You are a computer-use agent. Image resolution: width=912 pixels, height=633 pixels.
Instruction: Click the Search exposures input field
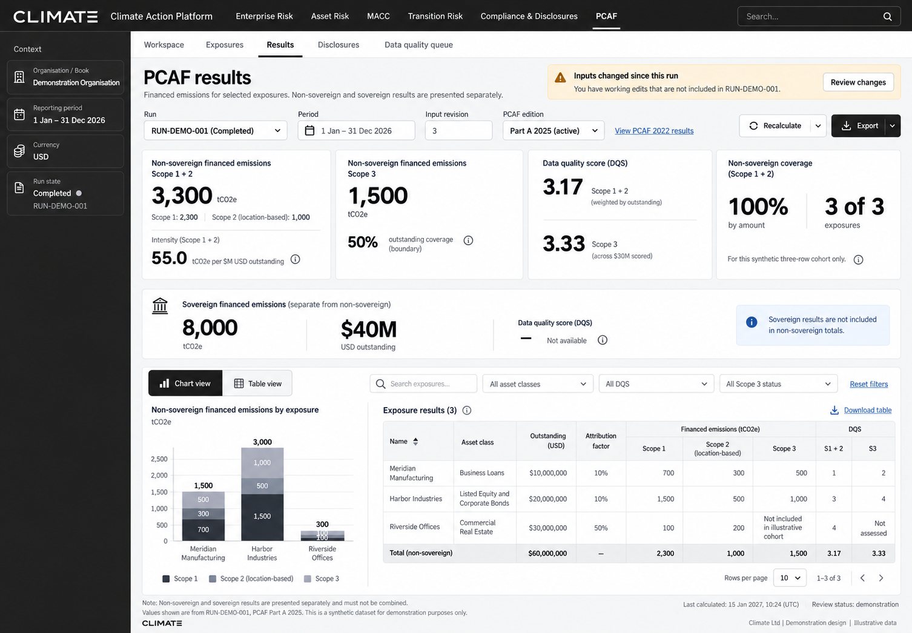coord(423,384)
